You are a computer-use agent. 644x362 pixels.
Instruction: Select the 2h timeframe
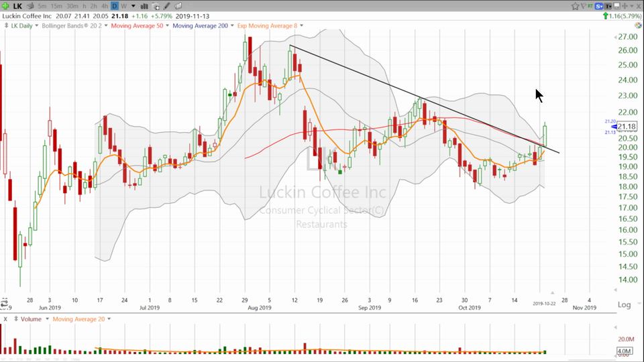94,6
